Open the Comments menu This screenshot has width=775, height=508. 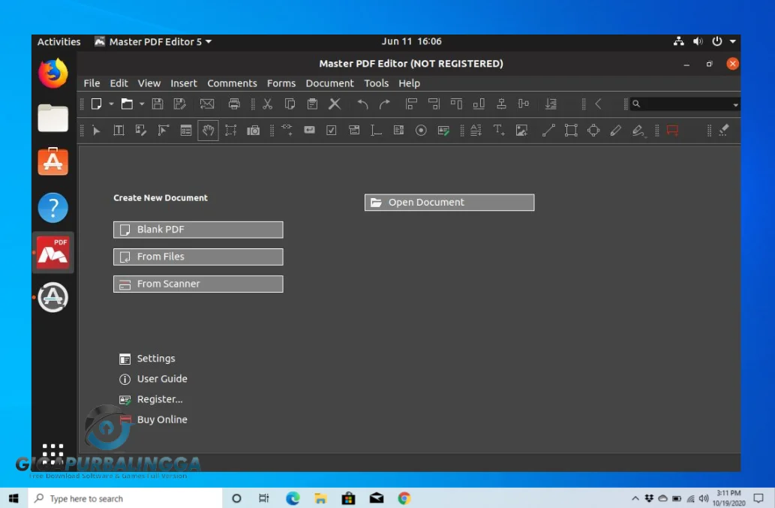coord(232,83)
